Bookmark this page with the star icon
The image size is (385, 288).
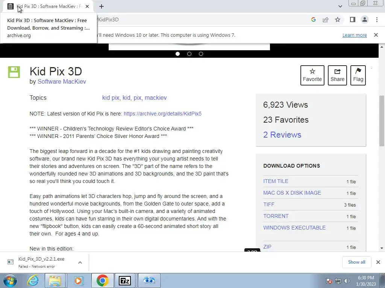point(338,20)
